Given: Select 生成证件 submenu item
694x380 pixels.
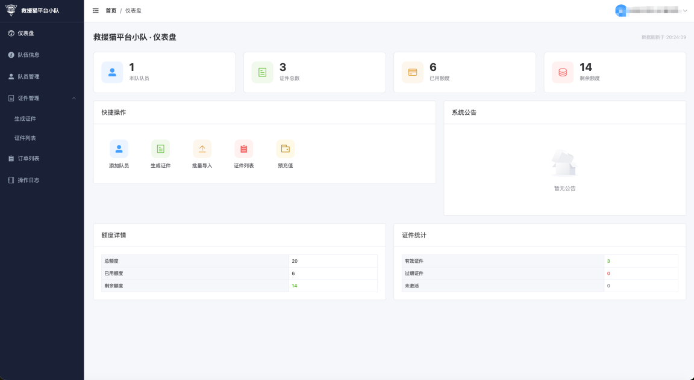Looking at the screenshot, I should (x=25, y=118).
